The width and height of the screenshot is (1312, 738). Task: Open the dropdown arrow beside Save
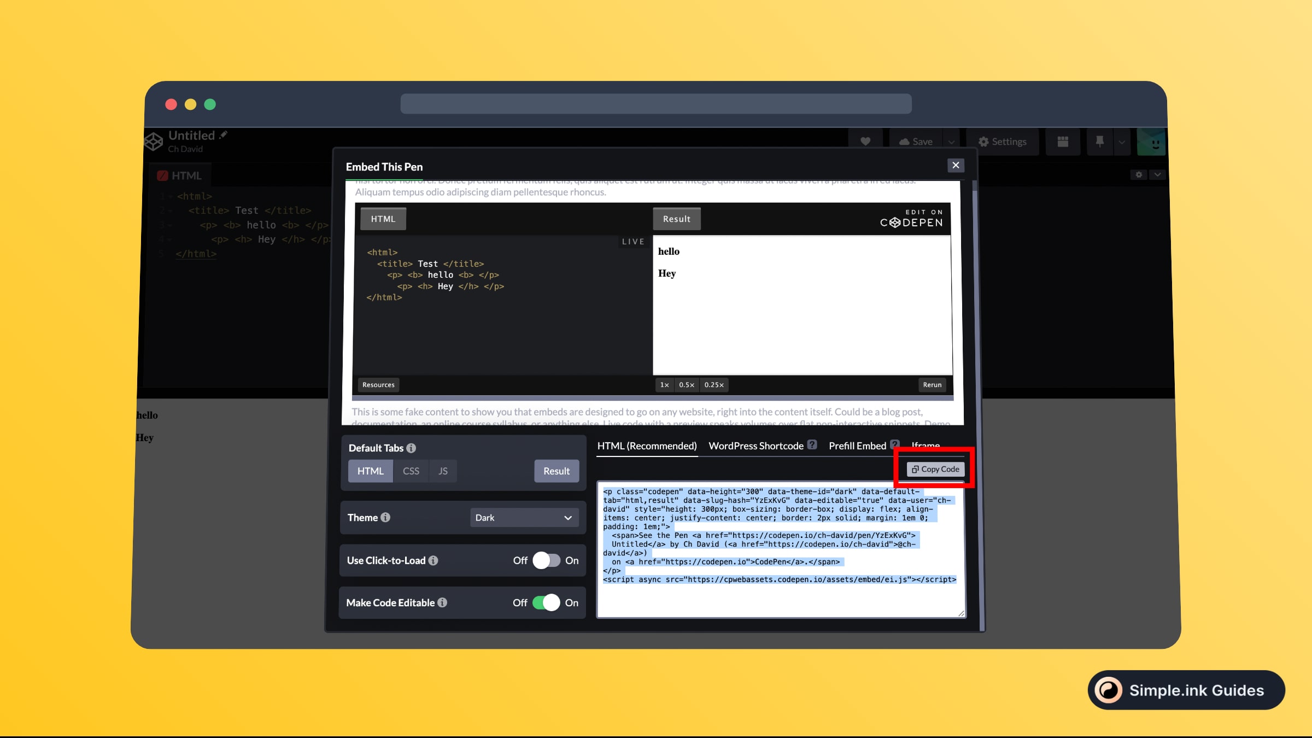(952, 142)
